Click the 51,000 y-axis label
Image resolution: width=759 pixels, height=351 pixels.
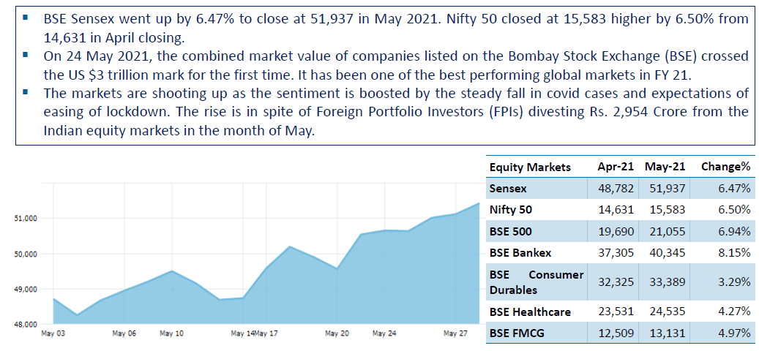click(x=26, y=219)
